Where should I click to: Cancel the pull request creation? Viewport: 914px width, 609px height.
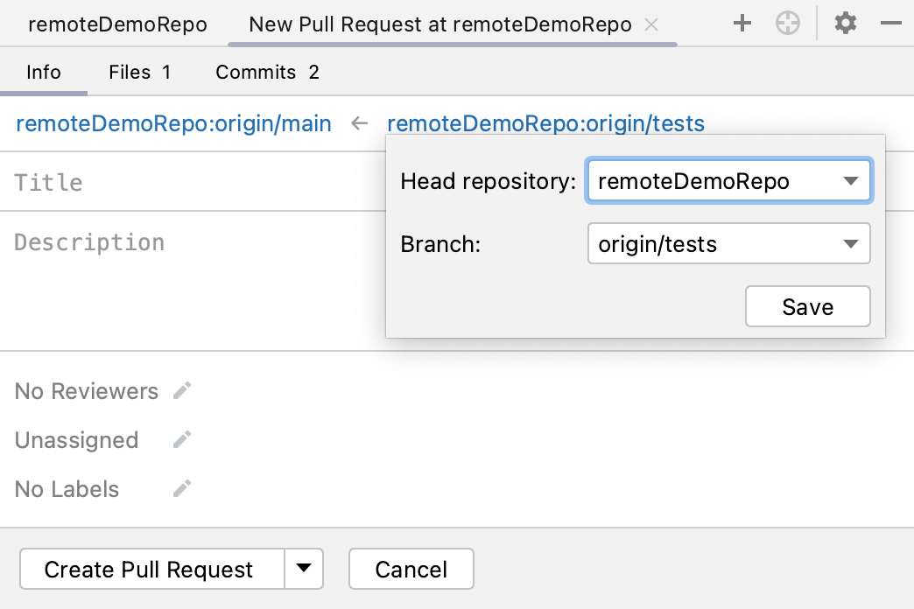[x=411, y=569]
